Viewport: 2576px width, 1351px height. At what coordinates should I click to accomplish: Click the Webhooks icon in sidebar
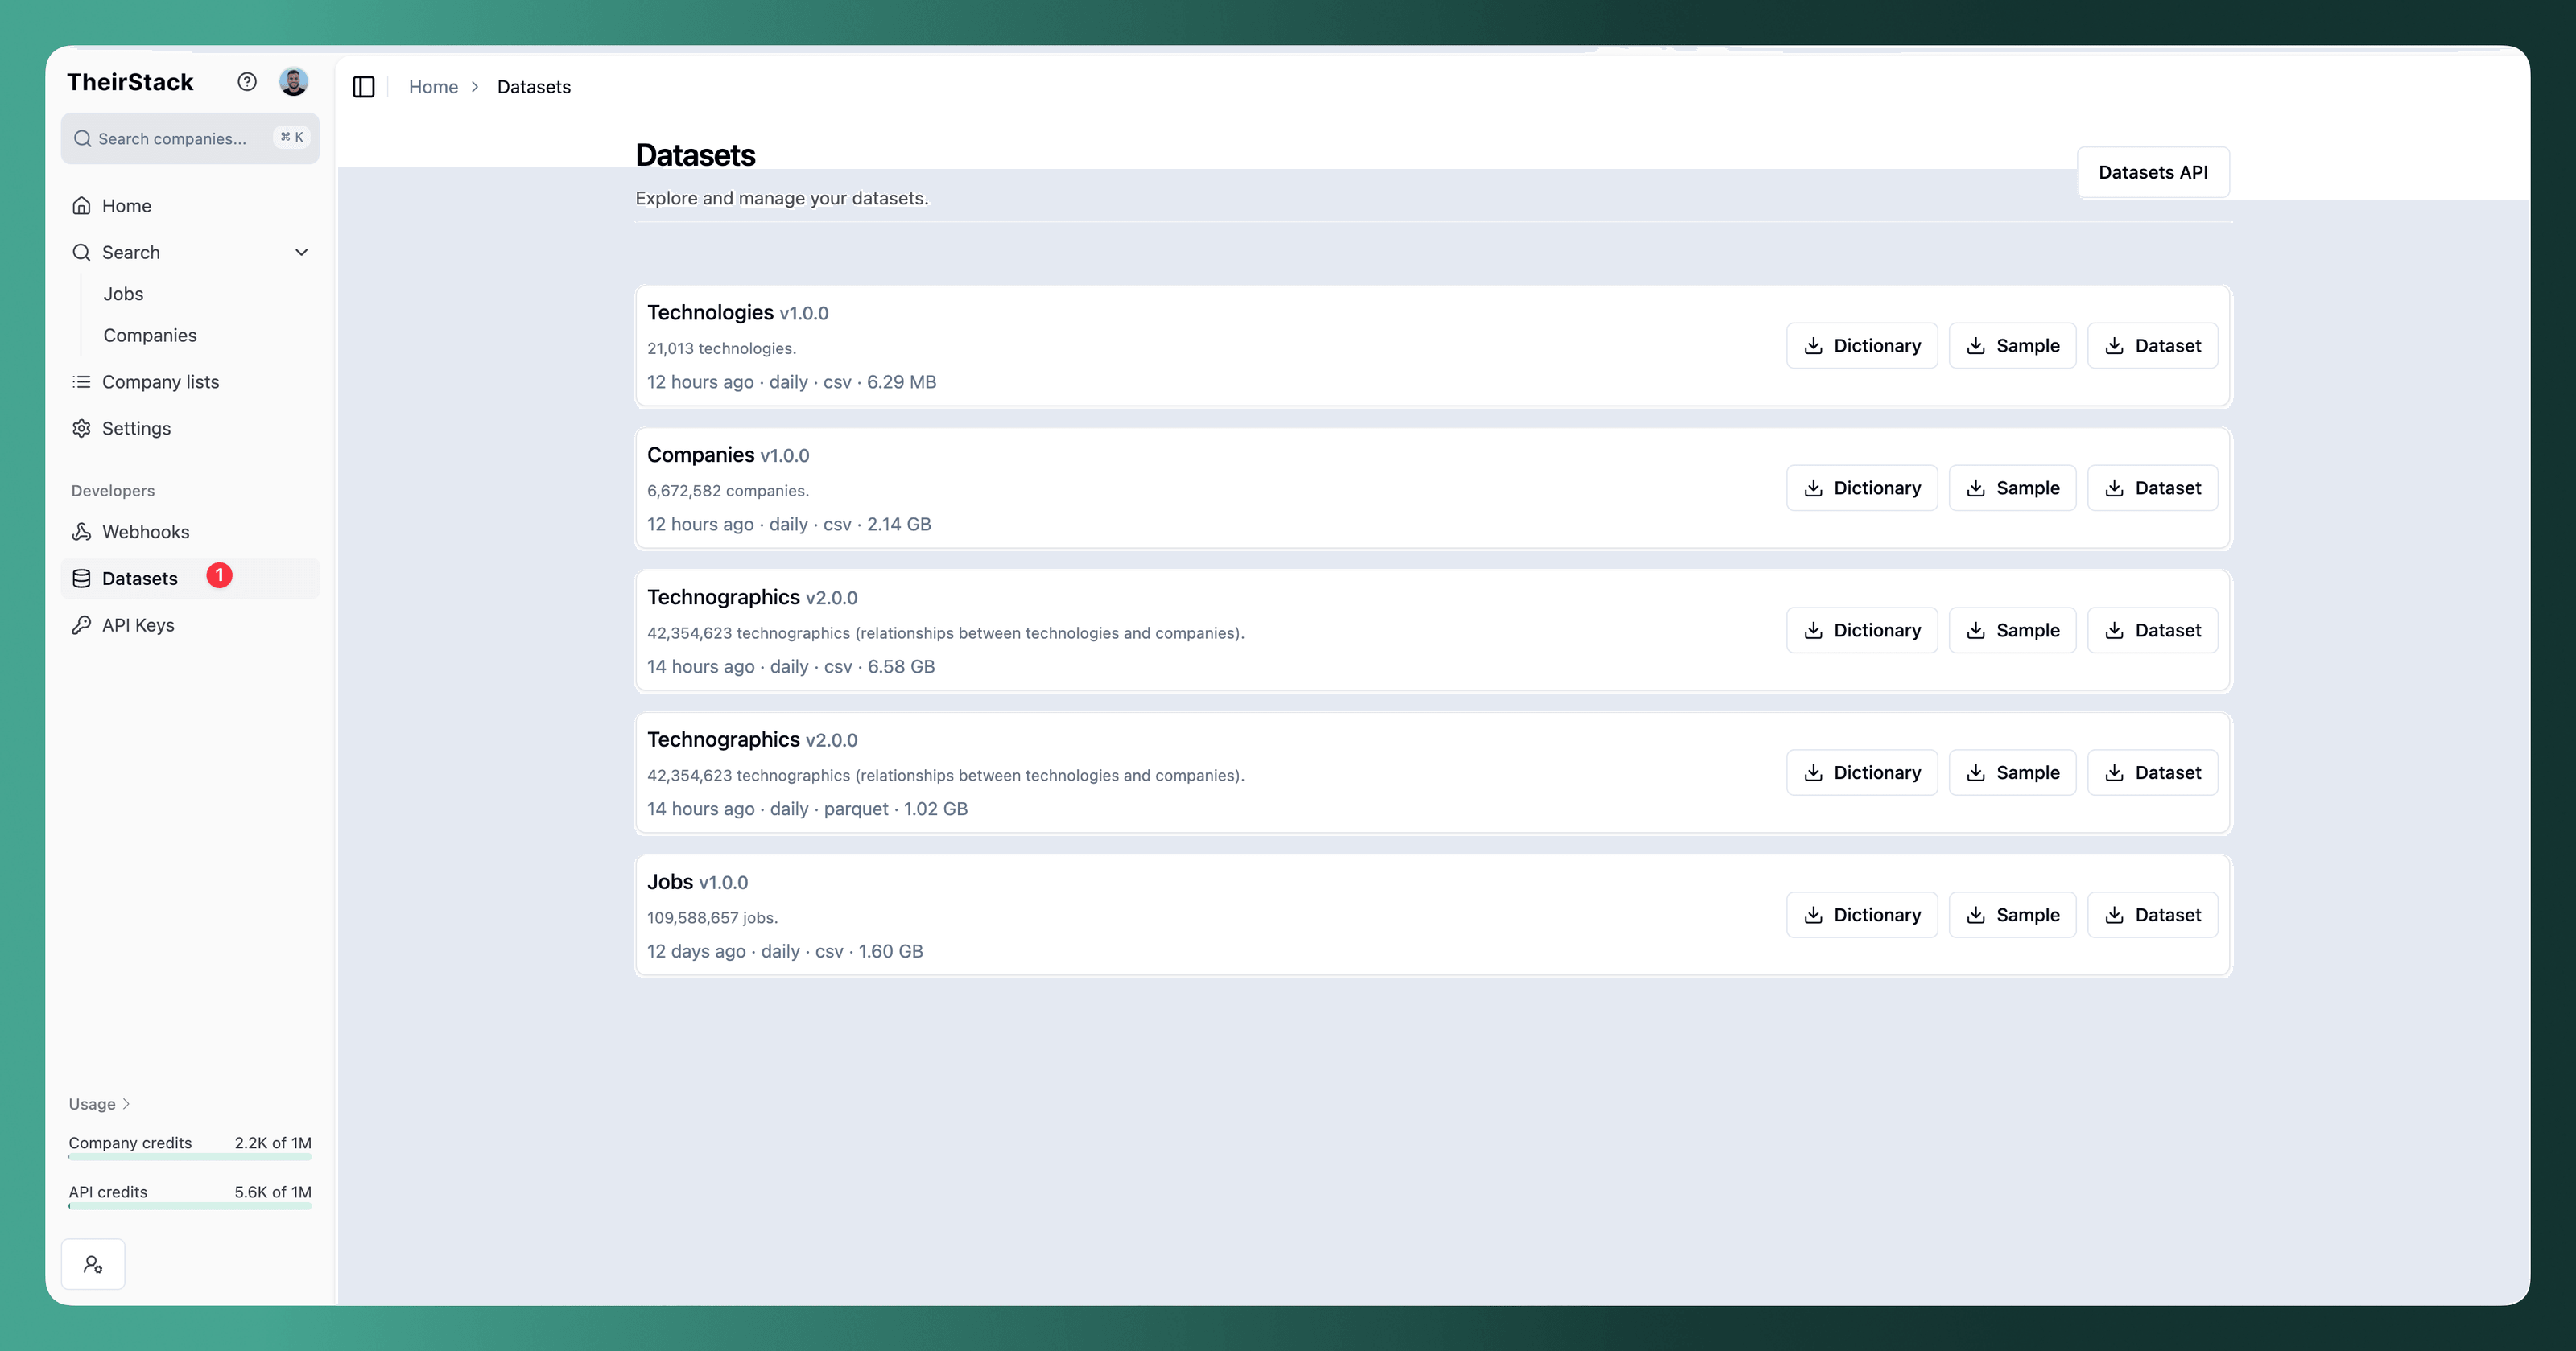(x=82, y=532)
